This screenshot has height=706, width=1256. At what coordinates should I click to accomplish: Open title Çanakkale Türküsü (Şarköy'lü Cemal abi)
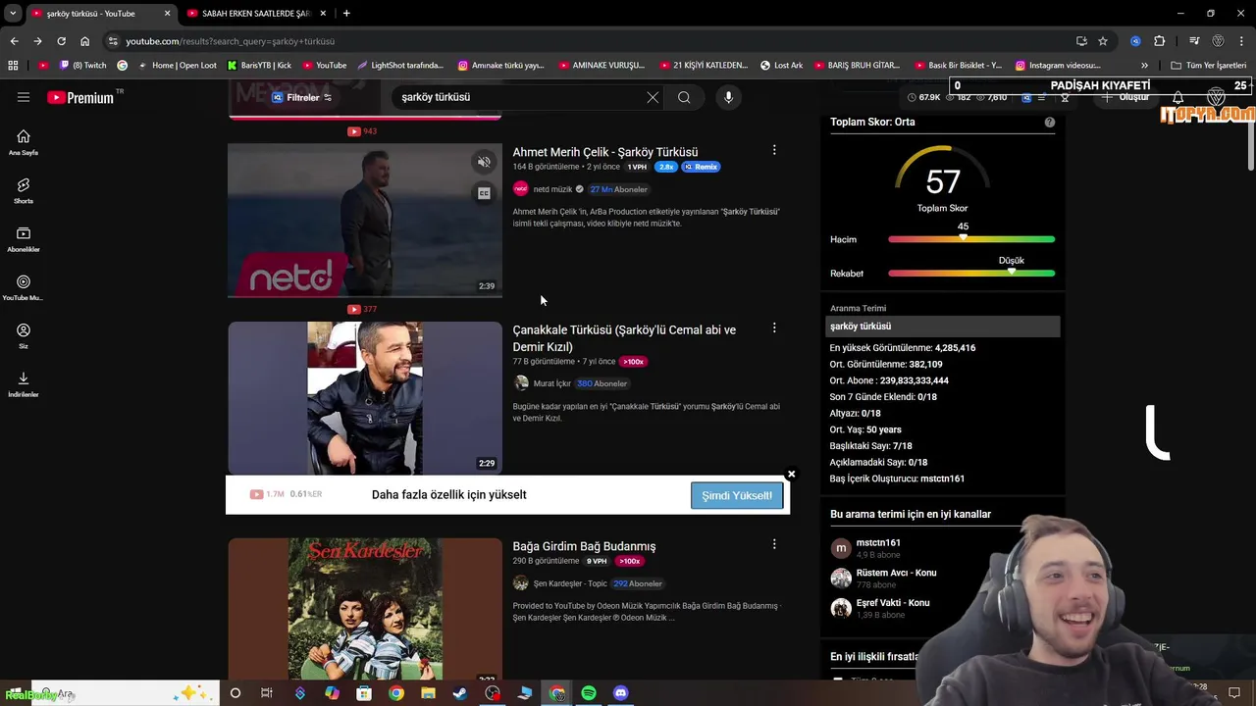coord(624,338)
